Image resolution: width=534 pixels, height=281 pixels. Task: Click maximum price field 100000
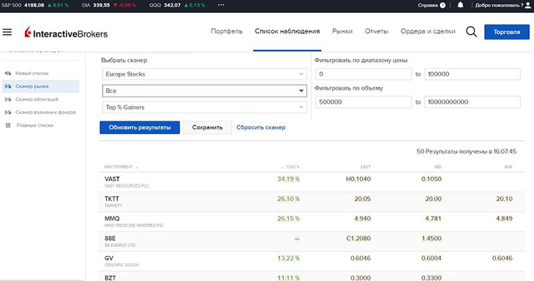tap(472, 74)
